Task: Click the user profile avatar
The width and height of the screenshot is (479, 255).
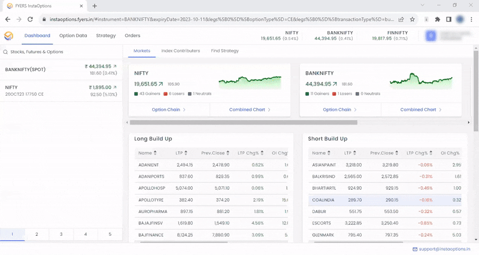Action: [x=431, y=36]
